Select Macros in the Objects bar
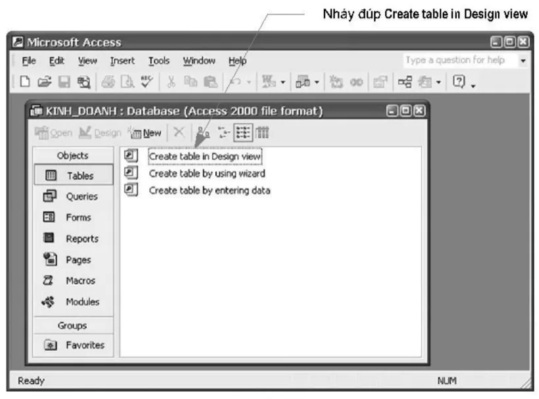This screenshot has width=539, height=399. [73, 280]
